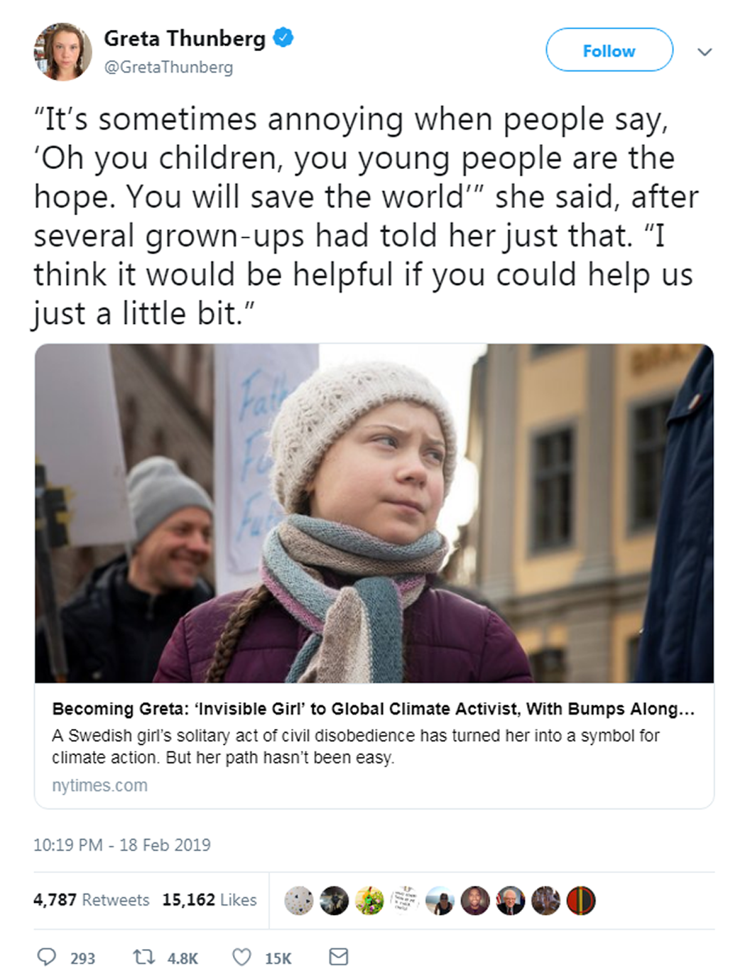
Task: Click the nytimes.com source link
Action: pos(99,786)
